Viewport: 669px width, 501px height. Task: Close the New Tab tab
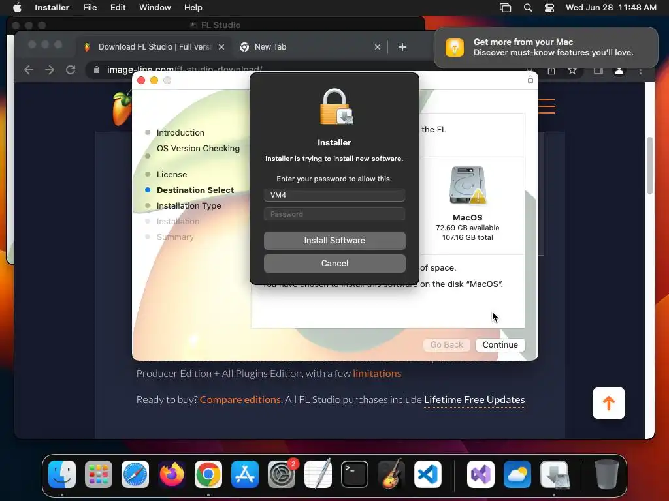[377, 47]
